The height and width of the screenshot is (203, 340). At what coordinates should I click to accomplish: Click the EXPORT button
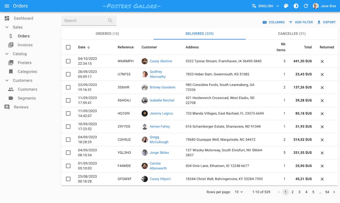pyautogui.click(x=326, y=22)
